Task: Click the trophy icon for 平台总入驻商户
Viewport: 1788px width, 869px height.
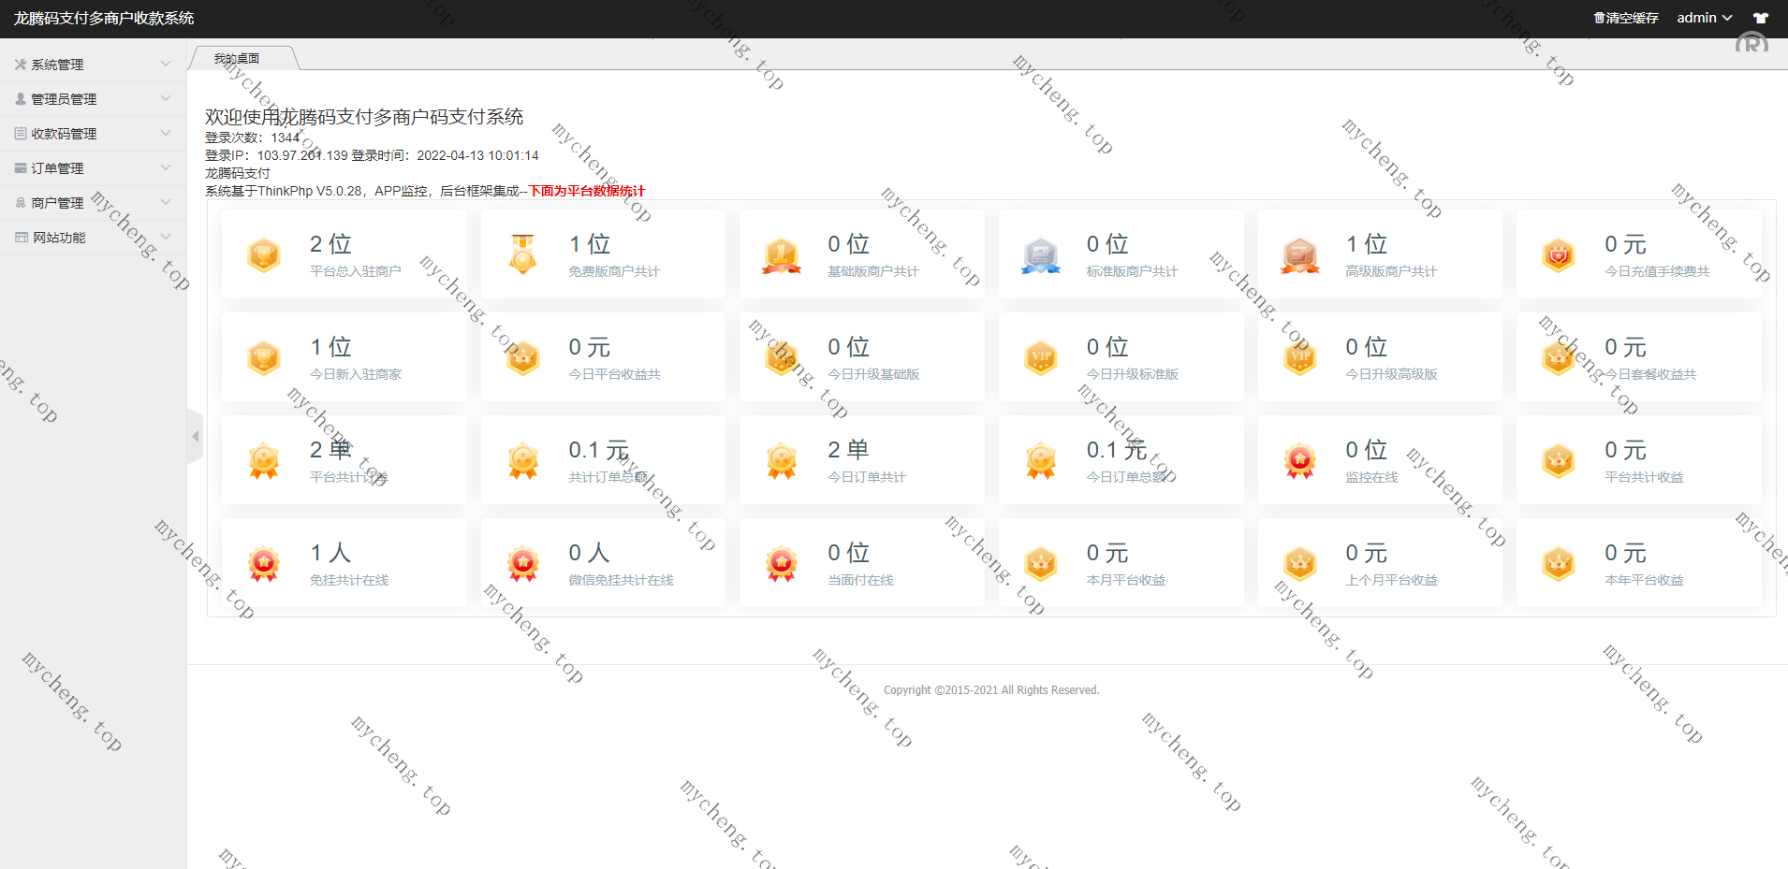Action: coord(264,254)
